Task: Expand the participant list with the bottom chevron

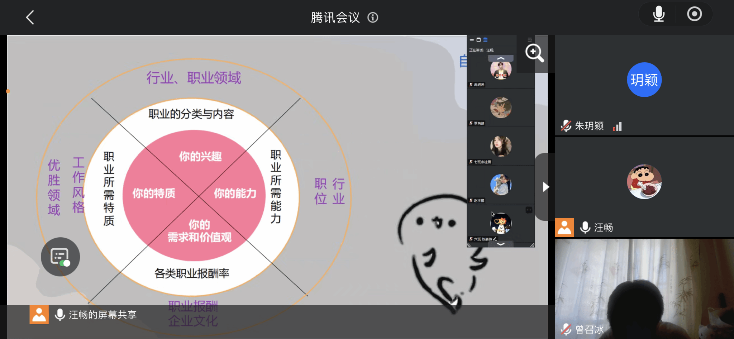Action: pyautogui.click(x=501, y=244)
